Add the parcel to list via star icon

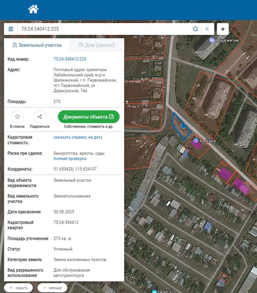[x=17, y=117]
